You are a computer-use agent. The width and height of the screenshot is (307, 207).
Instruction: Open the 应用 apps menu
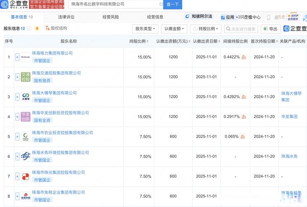coord(229,17)
